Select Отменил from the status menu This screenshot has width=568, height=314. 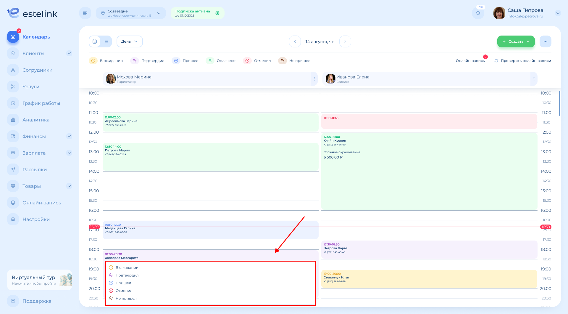click(x=124, y=291)
